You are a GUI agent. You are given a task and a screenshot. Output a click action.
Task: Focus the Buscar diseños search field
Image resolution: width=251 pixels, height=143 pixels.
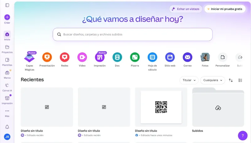click(x=132, y=34)
